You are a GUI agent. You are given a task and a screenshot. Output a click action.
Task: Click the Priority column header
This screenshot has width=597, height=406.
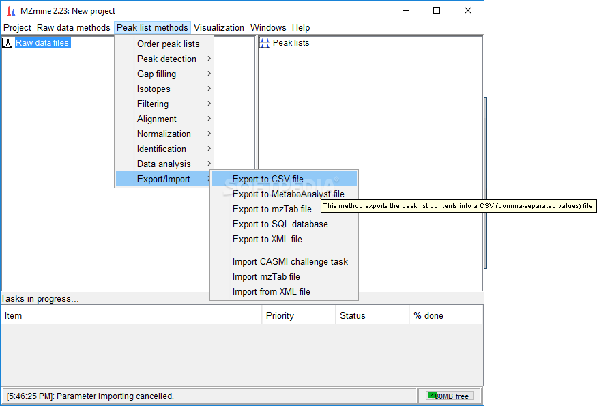point(299,315)
